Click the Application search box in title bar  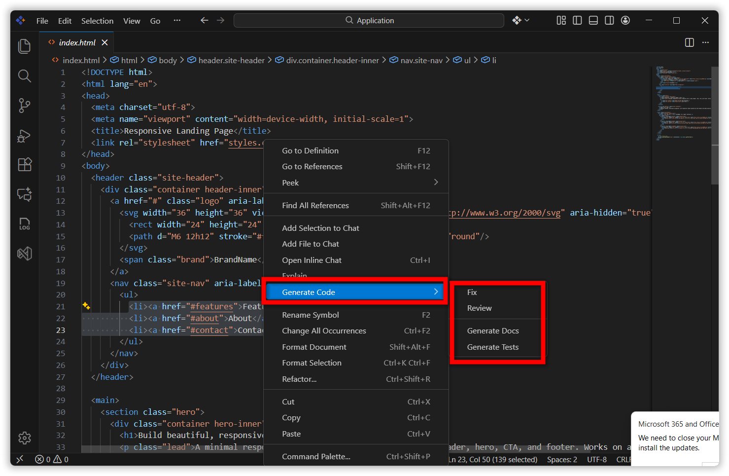369,20
